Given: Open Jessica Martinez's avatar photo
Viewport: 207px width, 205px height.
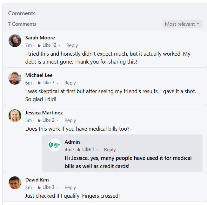Looking at the screenshot, I should tap(15, 116).
